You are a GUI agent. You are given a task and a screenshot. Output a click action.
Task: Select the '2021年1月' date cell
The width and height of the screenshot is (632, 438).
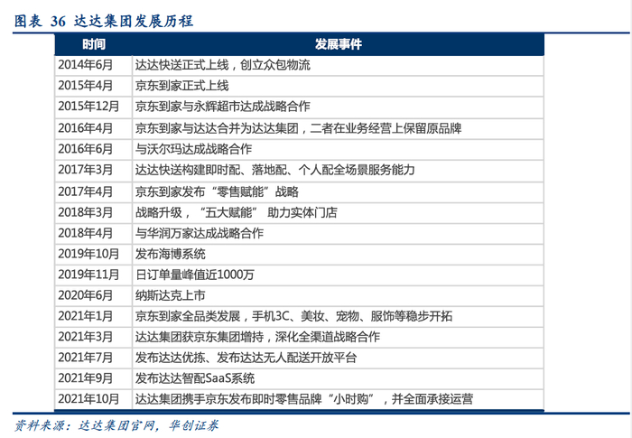(x=94, y=316)
